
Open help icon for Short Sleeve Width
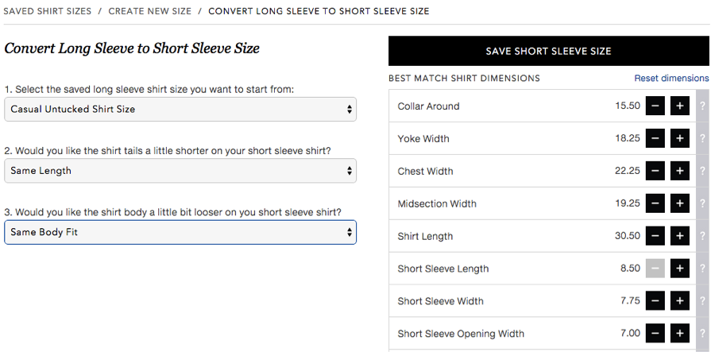point(703,301)
